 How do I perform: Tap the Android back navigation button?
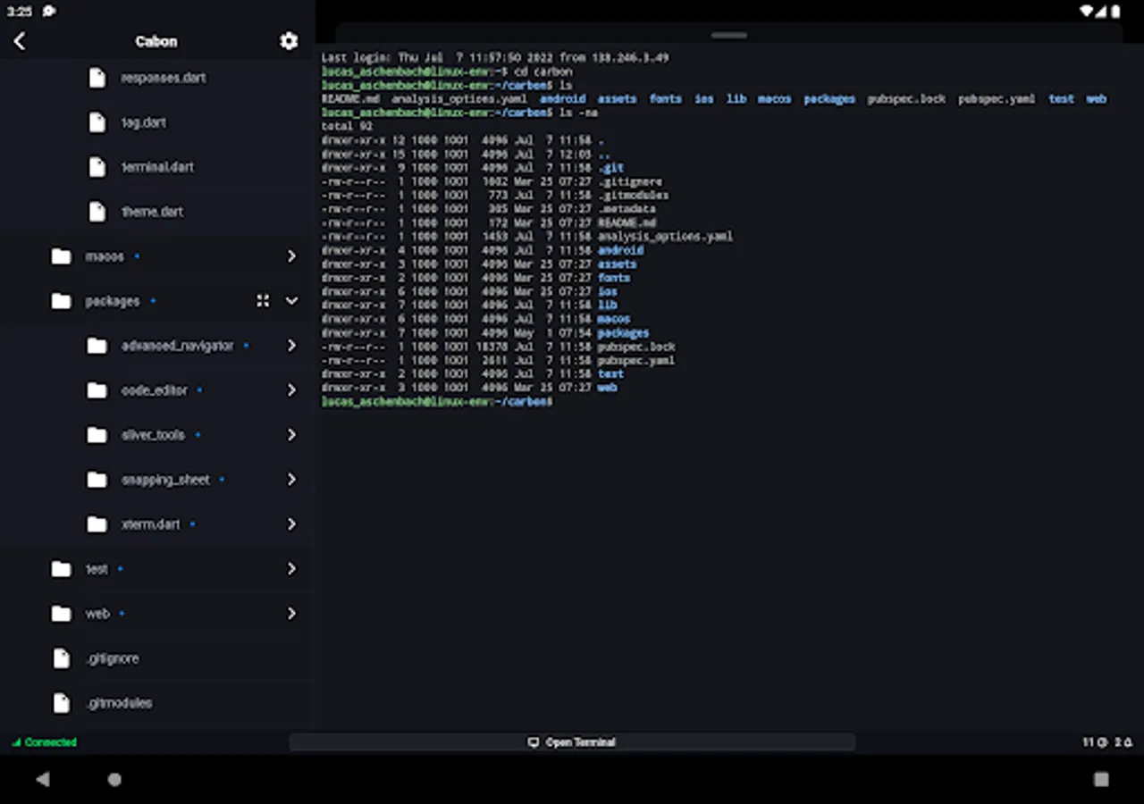[43, 779]
